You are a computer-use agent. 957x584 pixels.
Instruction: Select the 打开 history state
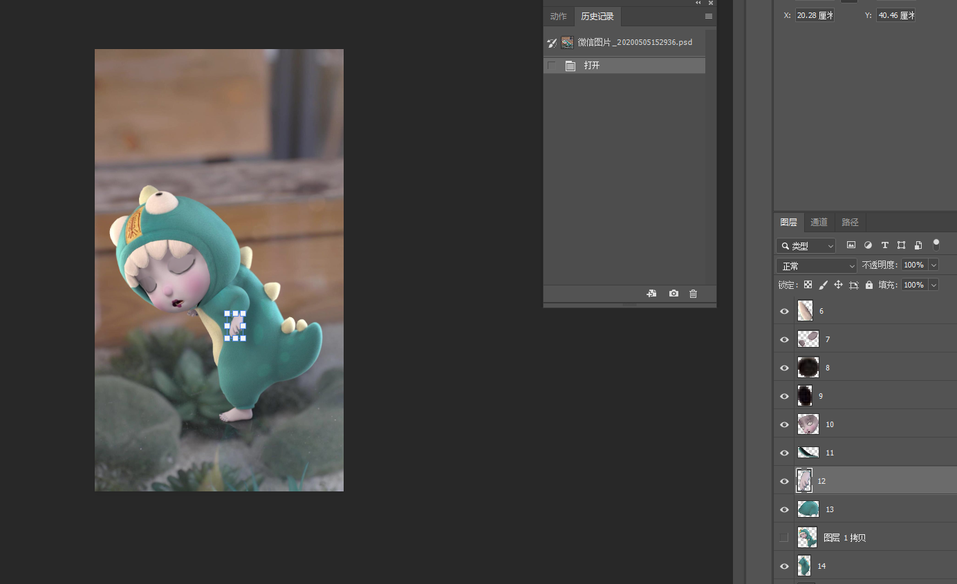tap(624, 66)
